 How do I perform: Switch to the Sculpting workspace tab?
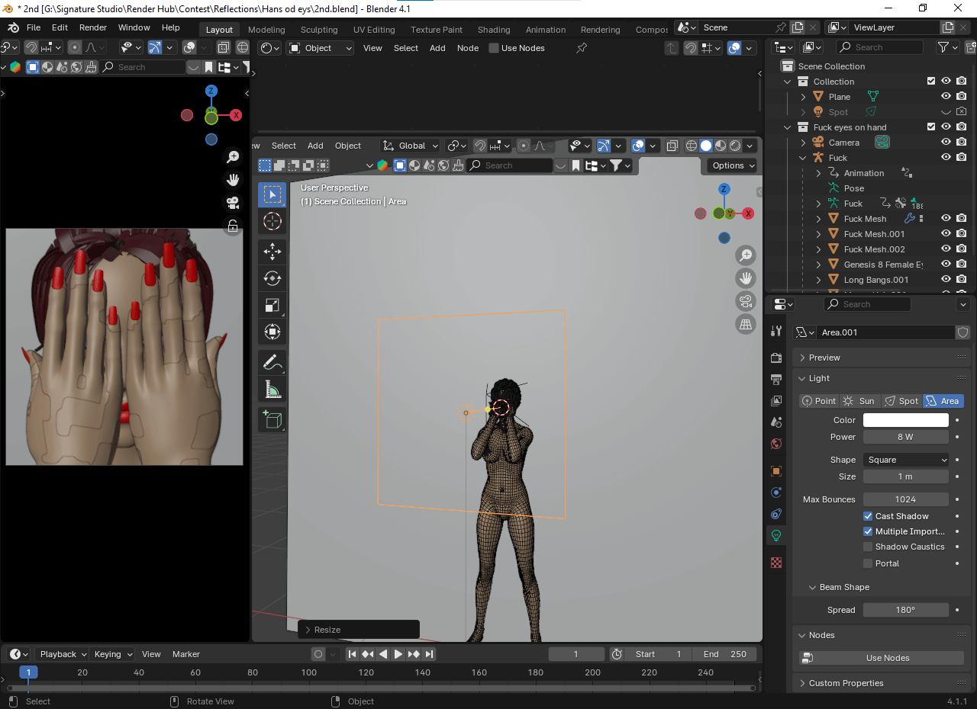click(x=319, y=30)
